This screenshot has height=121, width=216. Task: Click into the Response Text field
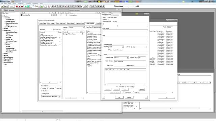click(x=125, y=25)
